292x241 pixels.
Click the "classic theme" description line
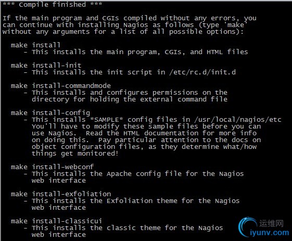123,228
